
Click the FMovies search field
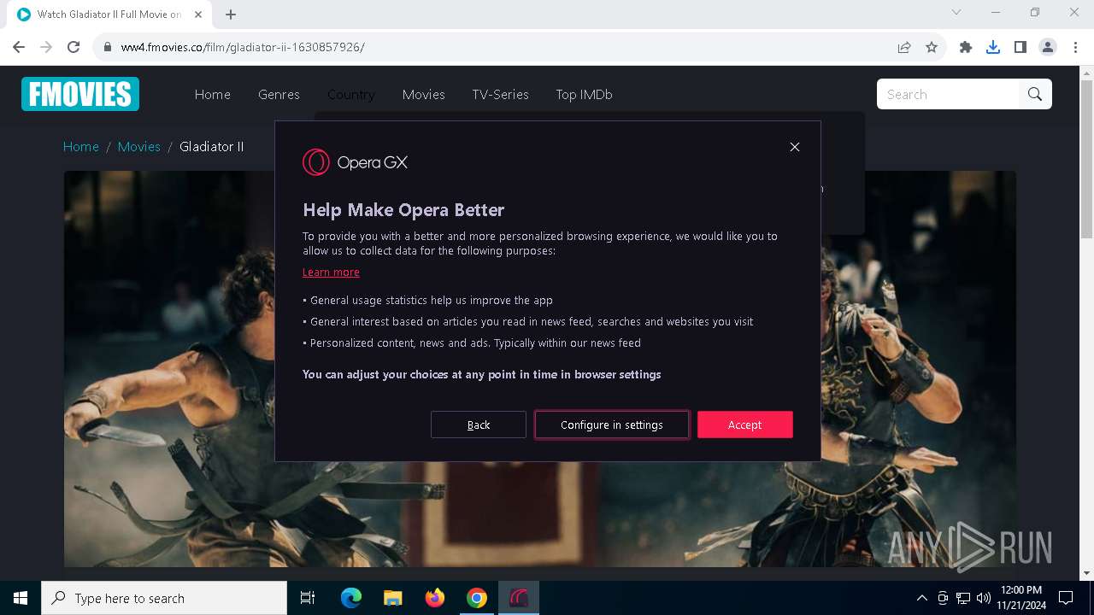(x=948, y=94)
